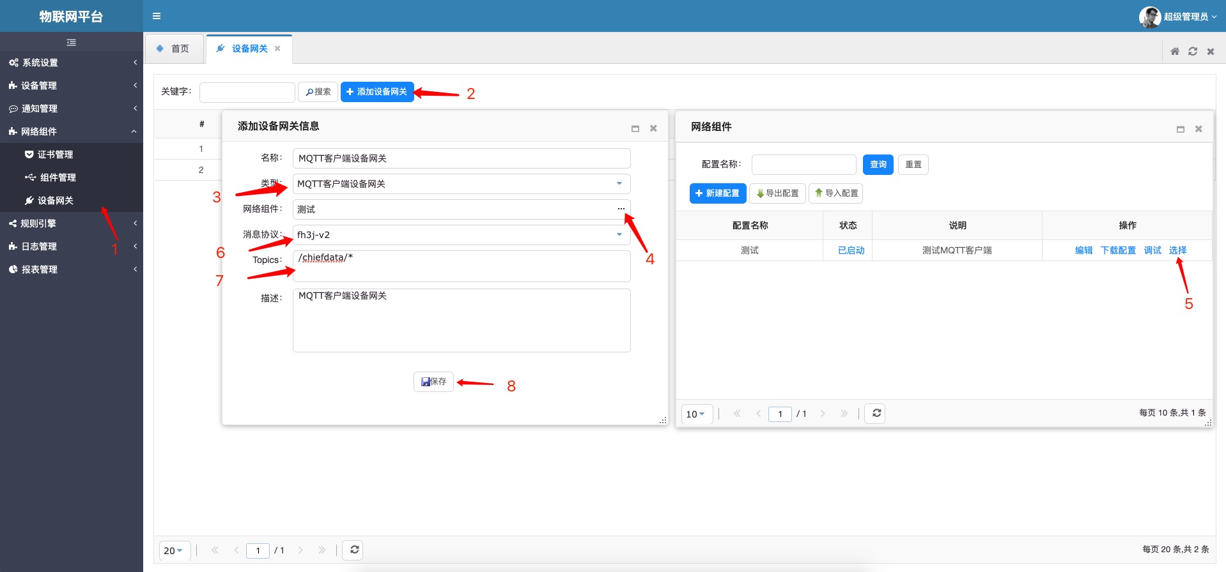Close the 设备网关 tab
This screenshot has width=1226, height=572.
coord(277,49)
